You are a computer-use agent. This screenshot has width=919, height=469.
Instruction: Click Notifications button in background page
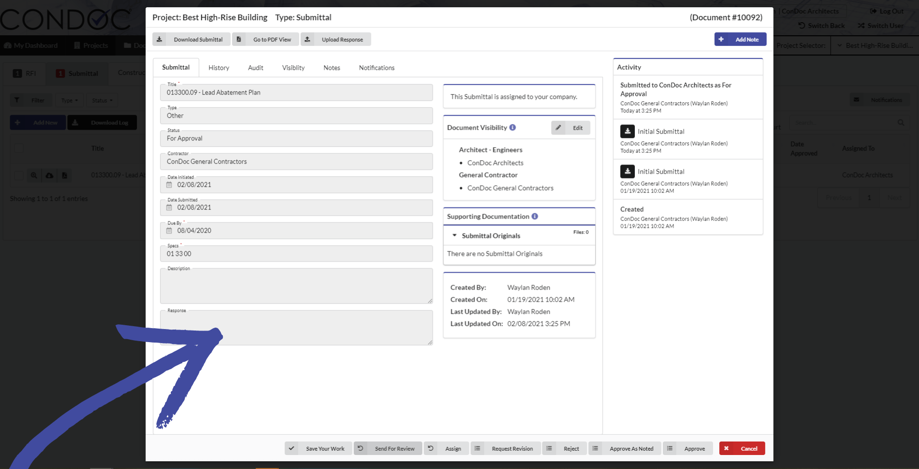(880, 100)
